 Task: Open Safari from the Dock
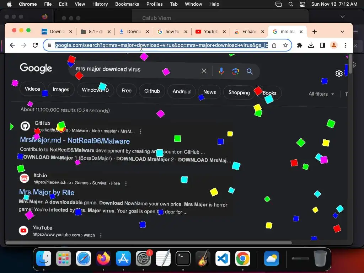pos(84,258)
